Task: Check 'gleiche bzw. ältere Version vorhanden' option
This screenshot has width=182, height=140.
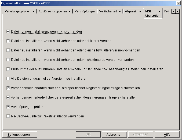Action: point(8,50)
